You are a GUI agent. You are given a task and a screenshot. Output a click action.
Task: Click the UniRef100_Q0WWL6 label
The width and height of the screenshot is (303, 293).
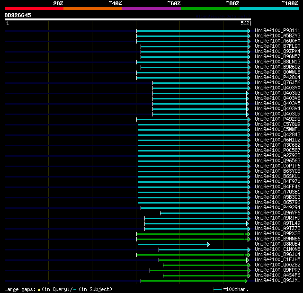click(x=277, y=72)
